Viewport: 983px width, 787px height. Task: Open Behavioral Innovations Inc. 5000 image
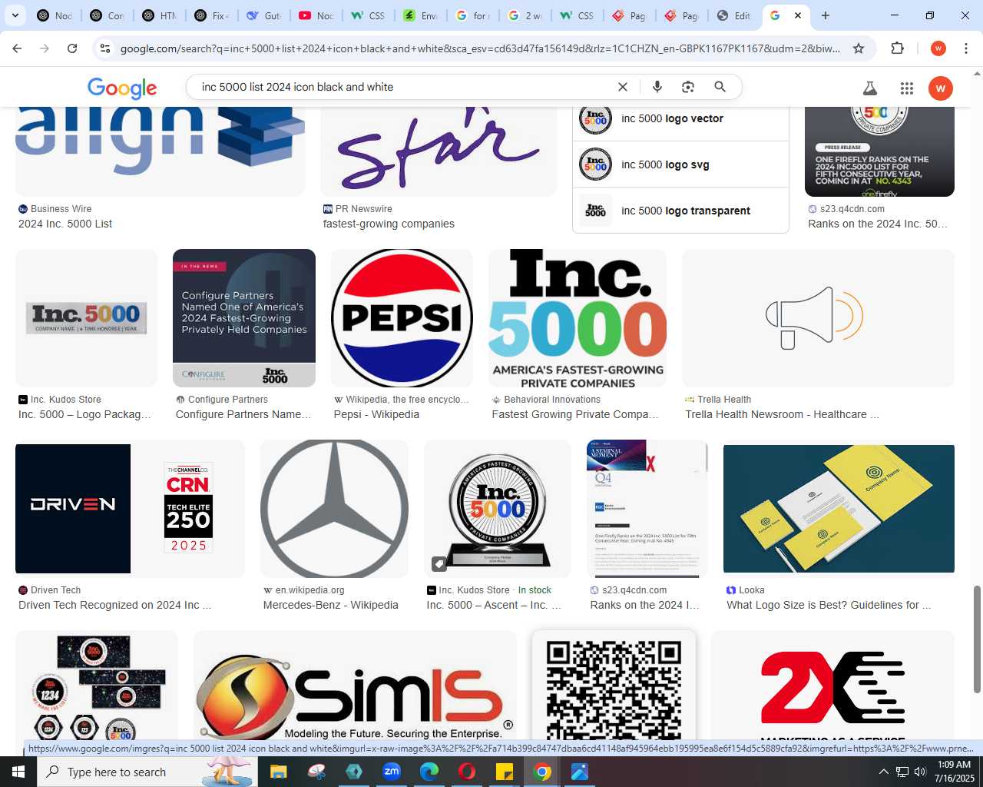578,318
